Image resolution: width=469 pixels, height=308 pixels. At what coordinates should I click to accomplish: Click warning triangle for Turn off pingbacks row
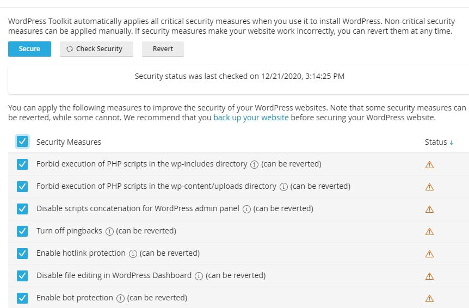click(x=429, y=231)
